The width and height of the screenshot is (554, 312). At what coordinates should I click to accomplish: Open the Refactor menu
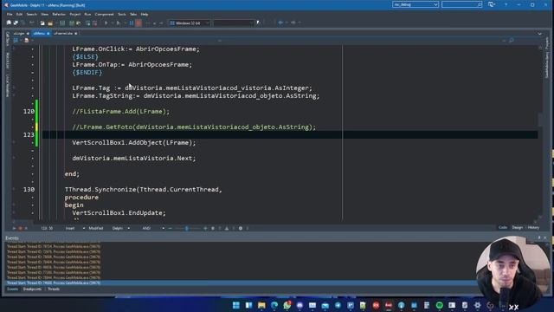click(x=59, y=14)
